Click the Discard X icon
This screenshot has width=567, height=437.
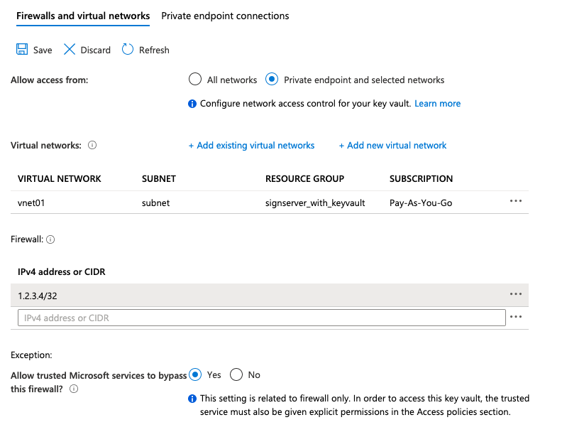click(x=70, y=50)
